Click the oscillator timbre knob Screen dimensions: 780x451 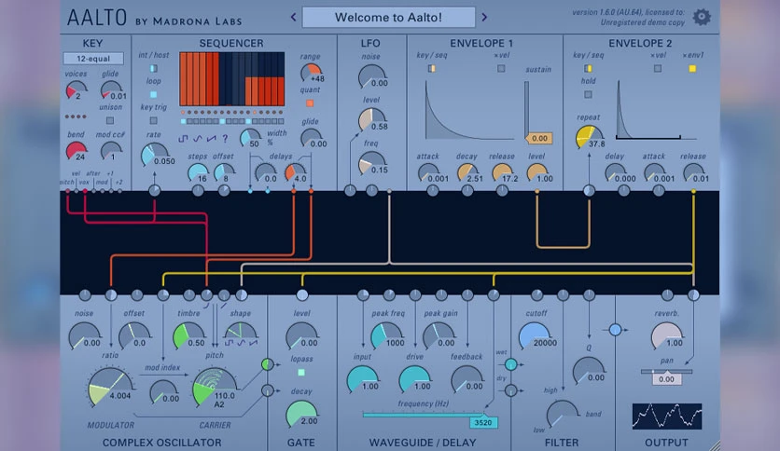tap(188, 335)
